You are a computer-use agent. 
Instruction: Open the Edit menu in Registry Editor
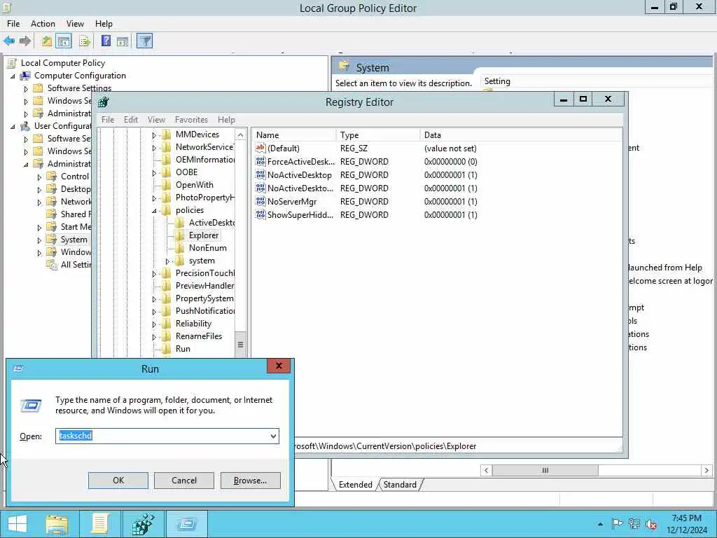coord(131,120)
